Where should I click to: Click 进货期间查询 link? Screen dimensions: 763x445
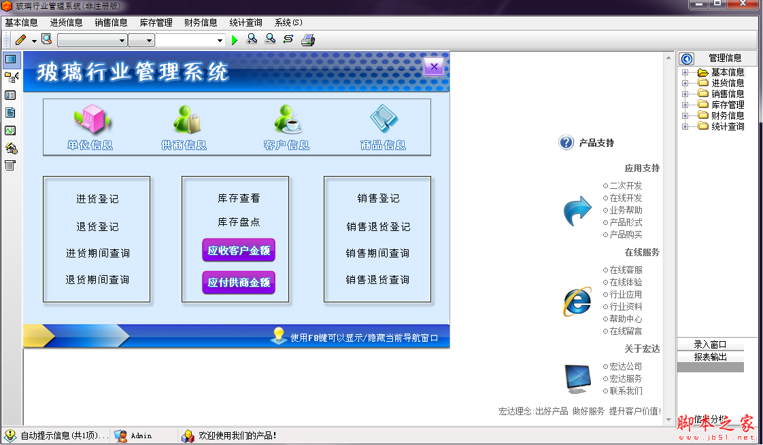click(98, 253)
